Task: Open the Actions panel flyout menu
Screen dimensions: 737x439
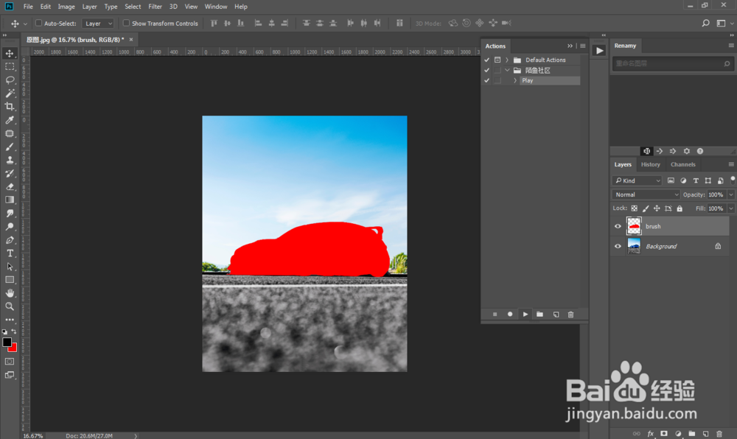Action: (x=583, y=46)
